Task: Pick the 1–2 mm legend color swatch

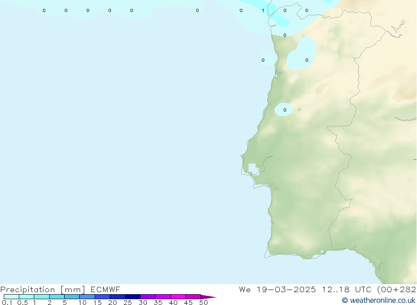Action: click(x=41, y=297)
